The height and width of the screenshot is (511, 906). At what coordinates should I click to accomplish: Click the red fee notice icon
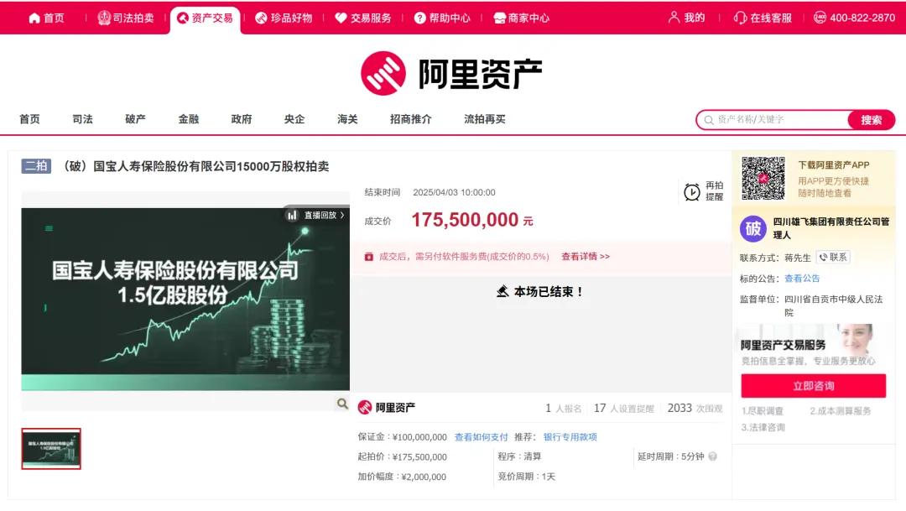tap(368, 257)
